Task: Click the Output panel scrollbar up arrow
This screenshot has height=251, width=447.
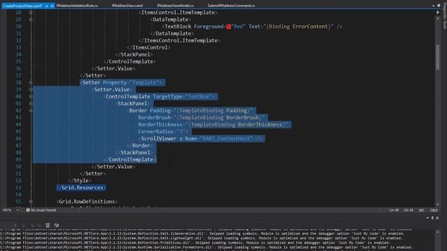Action: 438,232
